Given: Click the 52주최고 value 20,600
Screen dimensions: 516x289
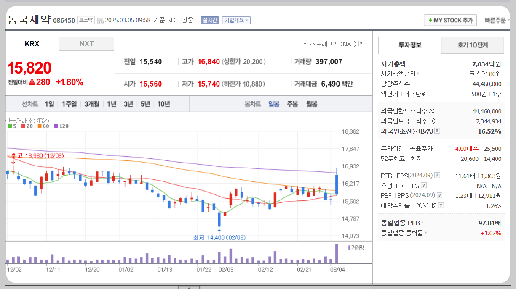Looking at the screenshot, I should pos(470,159).
